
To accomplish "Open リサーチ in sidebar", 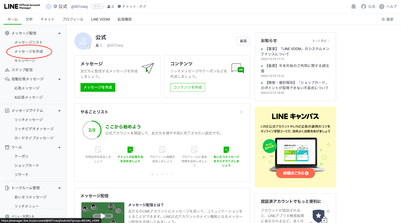I will pos(21,175).
